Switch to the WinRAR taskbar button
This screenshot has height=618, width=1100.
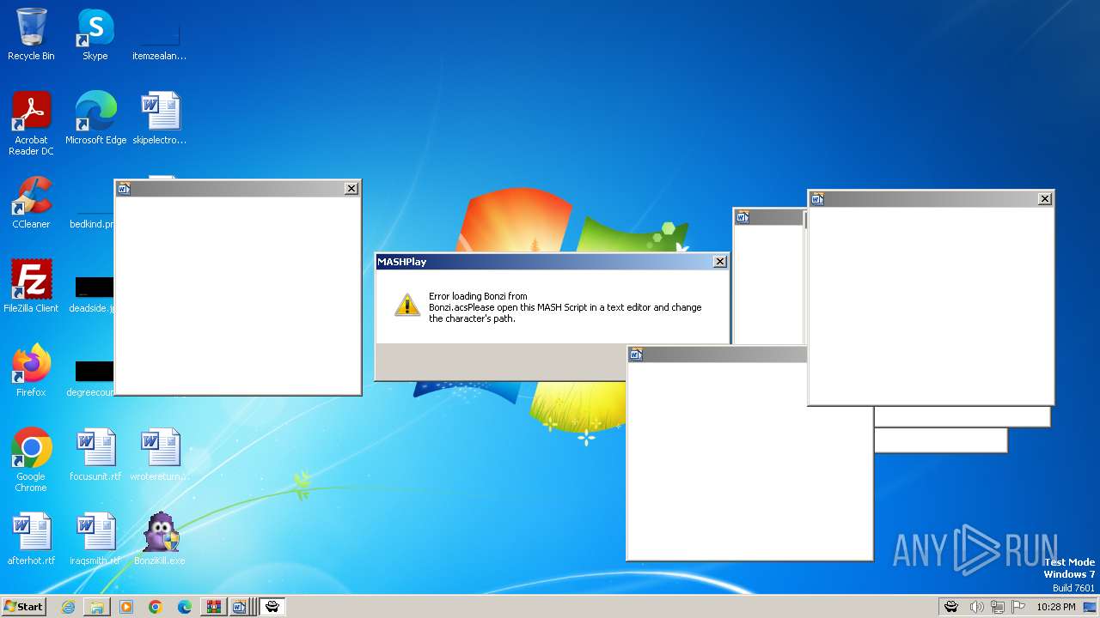(x=212, y=607)
